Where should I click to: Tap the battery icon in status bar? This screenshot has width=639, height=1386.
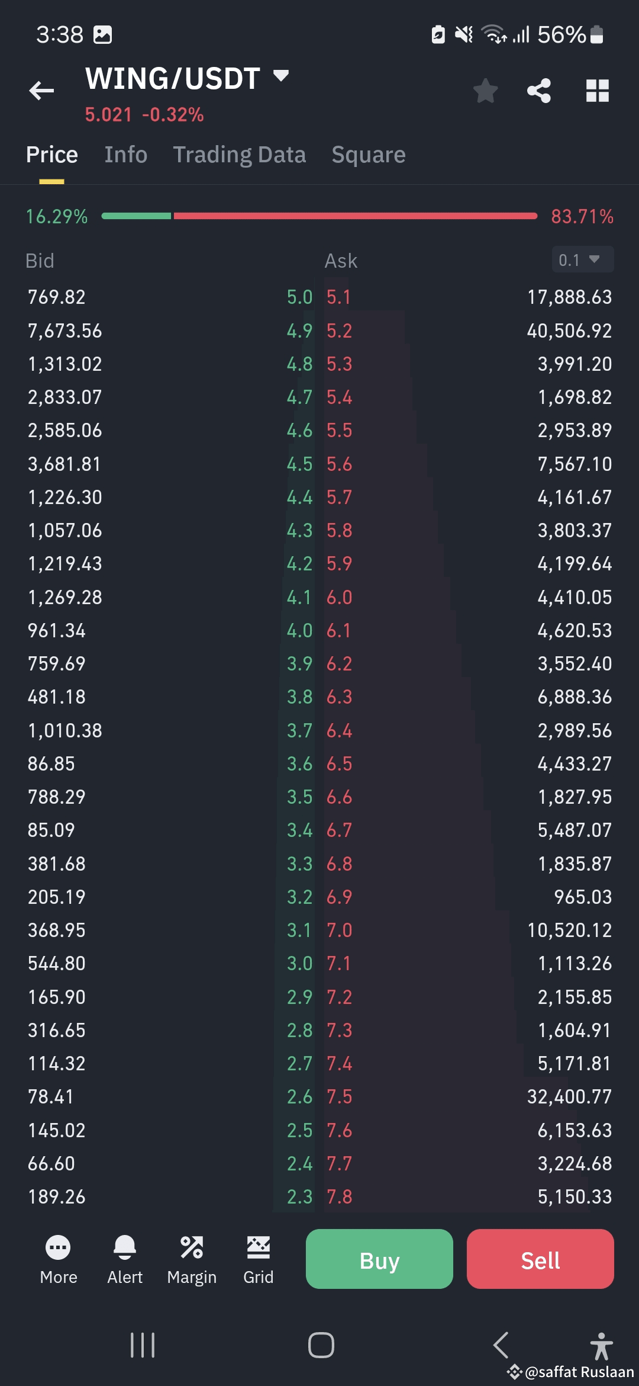point(597,34)
